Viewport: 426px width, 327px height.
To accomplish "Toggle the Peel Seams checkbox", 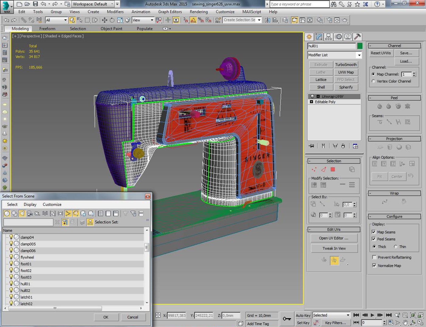I will 374,239.
